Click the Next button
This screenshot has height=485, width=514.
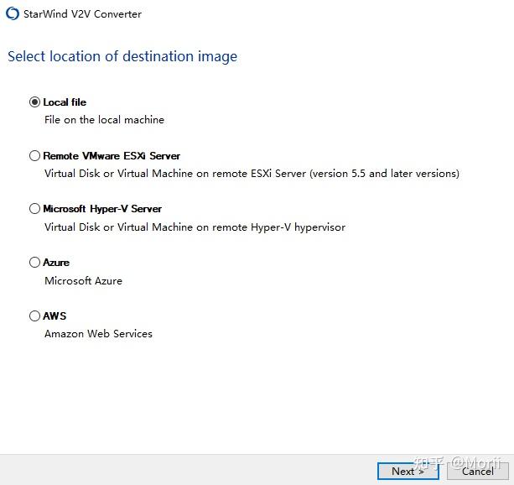[408, 472]
